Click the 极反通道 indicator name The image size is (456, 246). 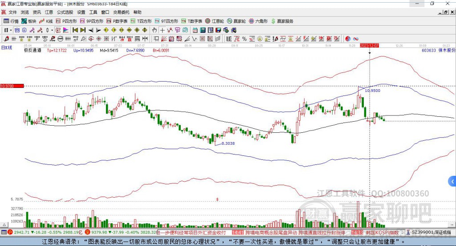(33, 51)
